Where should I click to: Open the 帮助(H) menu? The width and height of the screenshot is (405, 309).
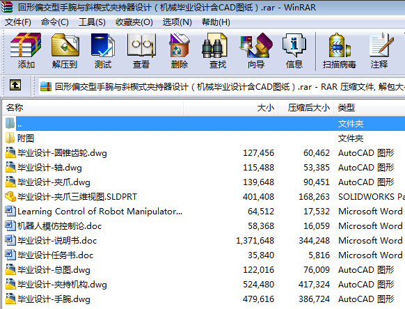[216, 22]
